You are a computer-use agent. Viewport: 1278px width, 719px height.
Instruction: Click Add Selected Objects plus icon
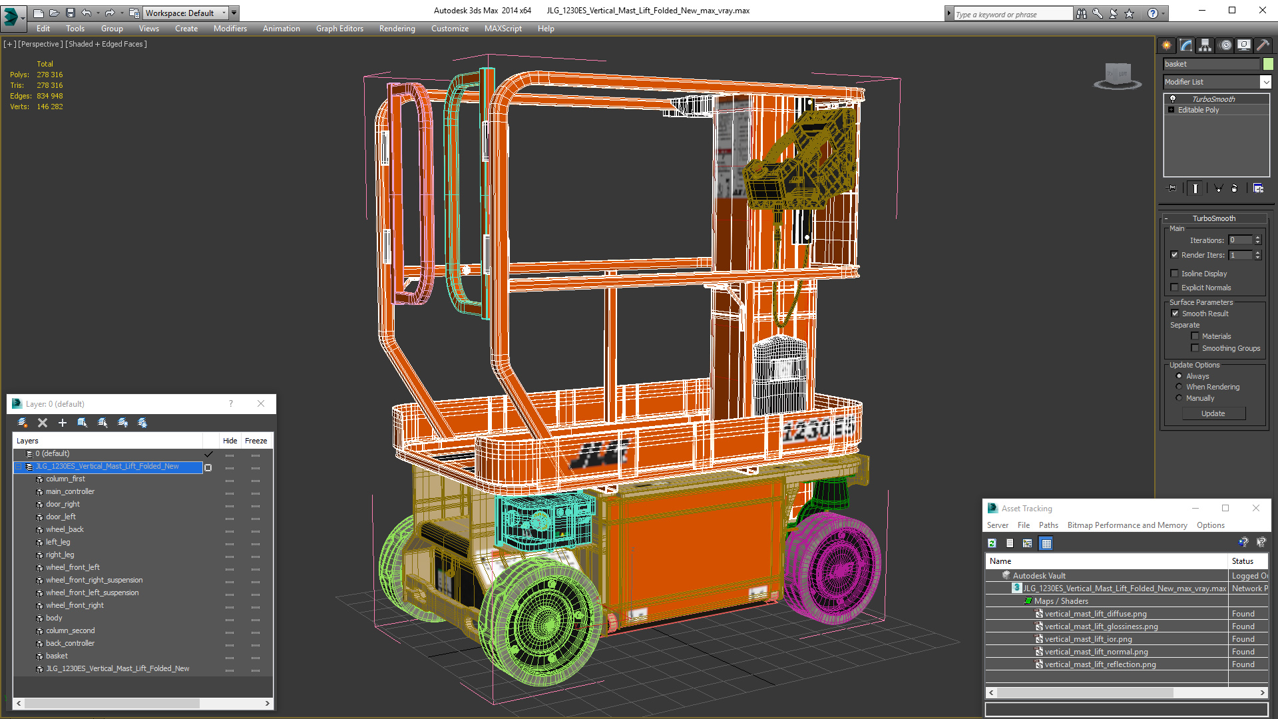[x=63, y=423]
